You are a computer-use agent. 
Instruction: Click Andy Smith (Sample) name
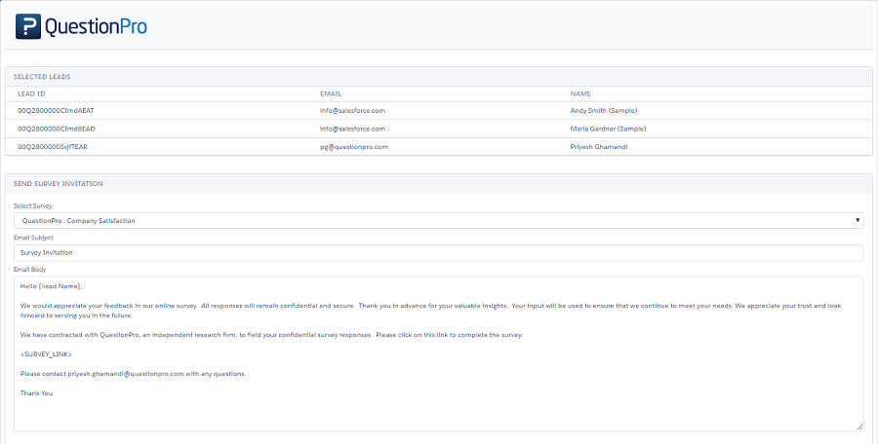click(x=603, y=111)
